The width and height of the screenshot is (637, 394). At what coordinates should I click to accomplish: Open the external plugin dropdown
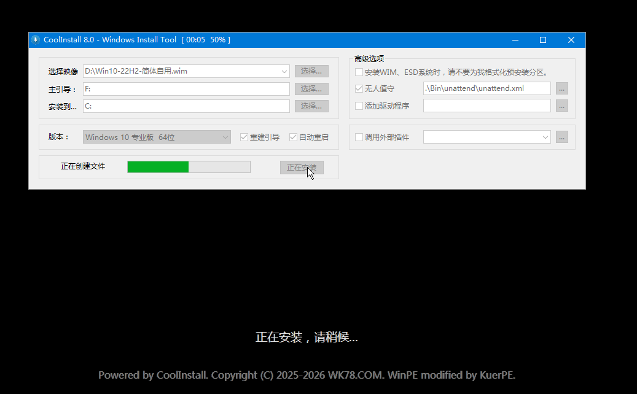point(487,137)
